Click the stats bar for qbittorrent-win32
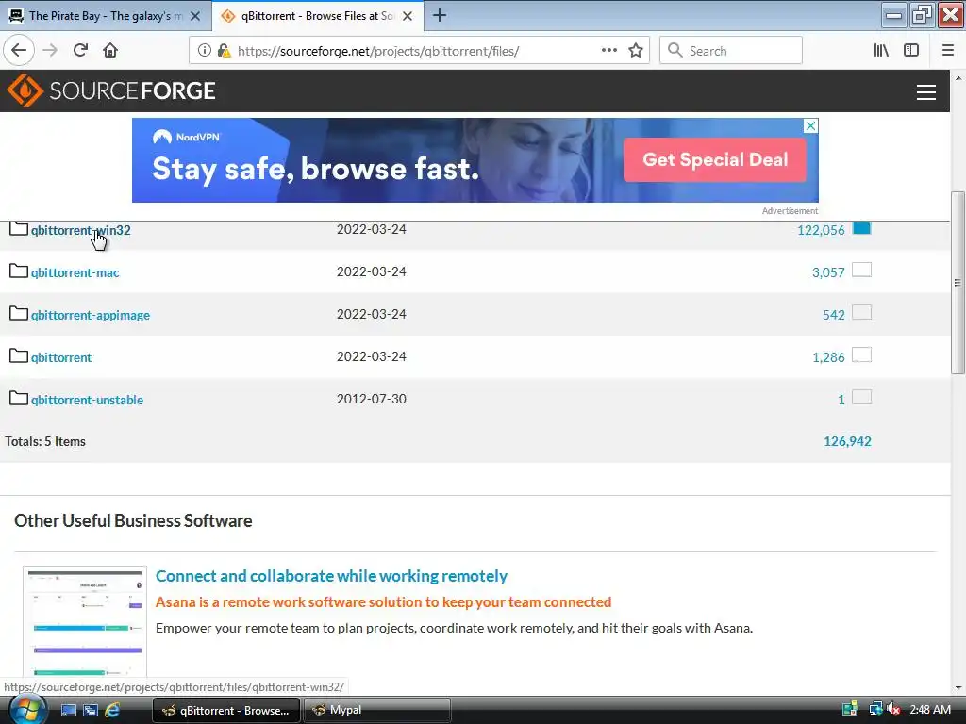 point(861,228)
